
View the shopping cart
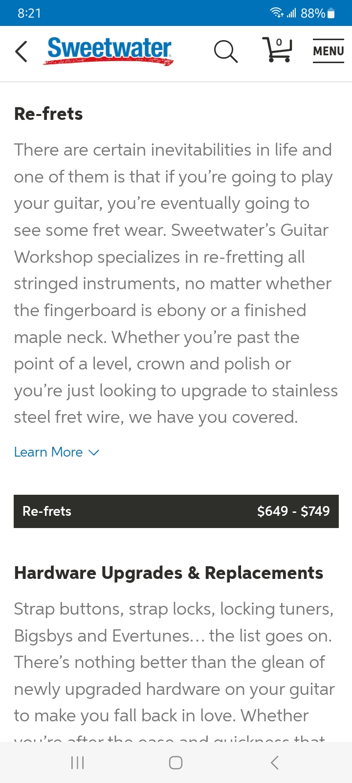coord(278,50)
